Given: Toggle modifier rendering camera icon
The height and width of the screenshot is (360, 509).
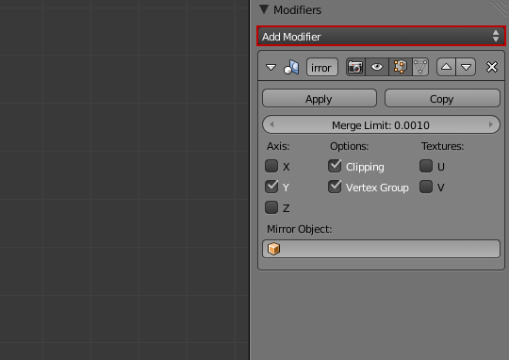Looking at the screenshot, I should tap(355, 67).
